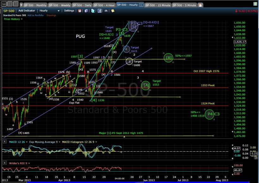
Task: Click the PUG text annotation
Action: pos(80,36)
